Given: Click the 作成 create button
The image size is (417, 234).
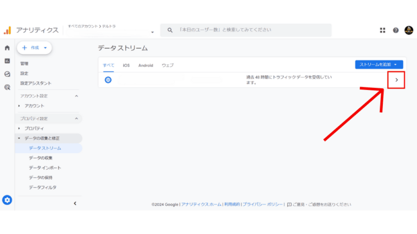Looking at the screenshot, I should point(34,48).
